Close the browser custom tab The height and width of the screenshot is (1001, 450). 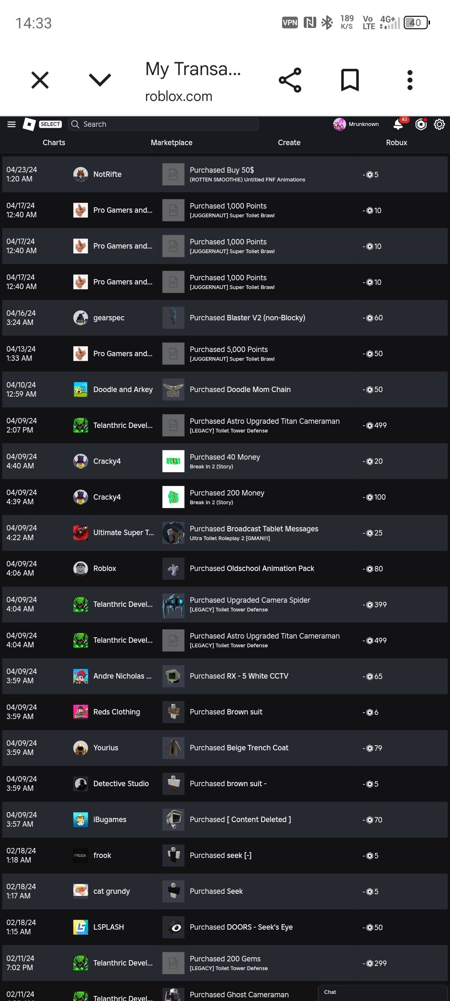[x=40, y=80]
